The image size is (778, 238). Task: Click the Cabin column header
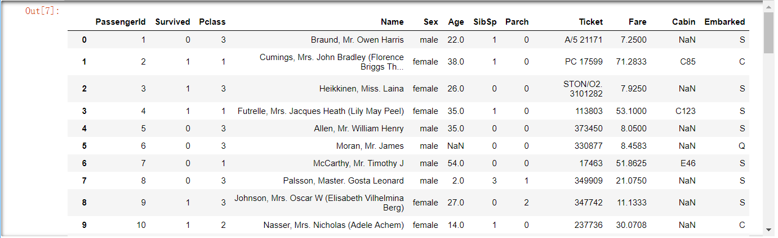tap(684, 22)
